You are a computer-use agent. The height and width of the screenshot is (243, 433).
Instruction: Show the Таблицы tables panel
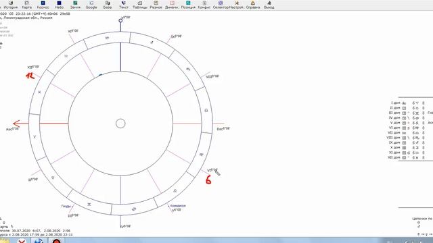[x=140, y=5]
